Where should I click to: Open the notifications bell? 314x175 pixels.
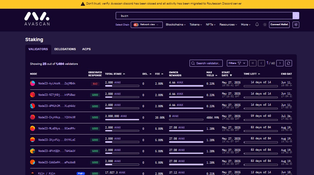(x=257, y=25)
